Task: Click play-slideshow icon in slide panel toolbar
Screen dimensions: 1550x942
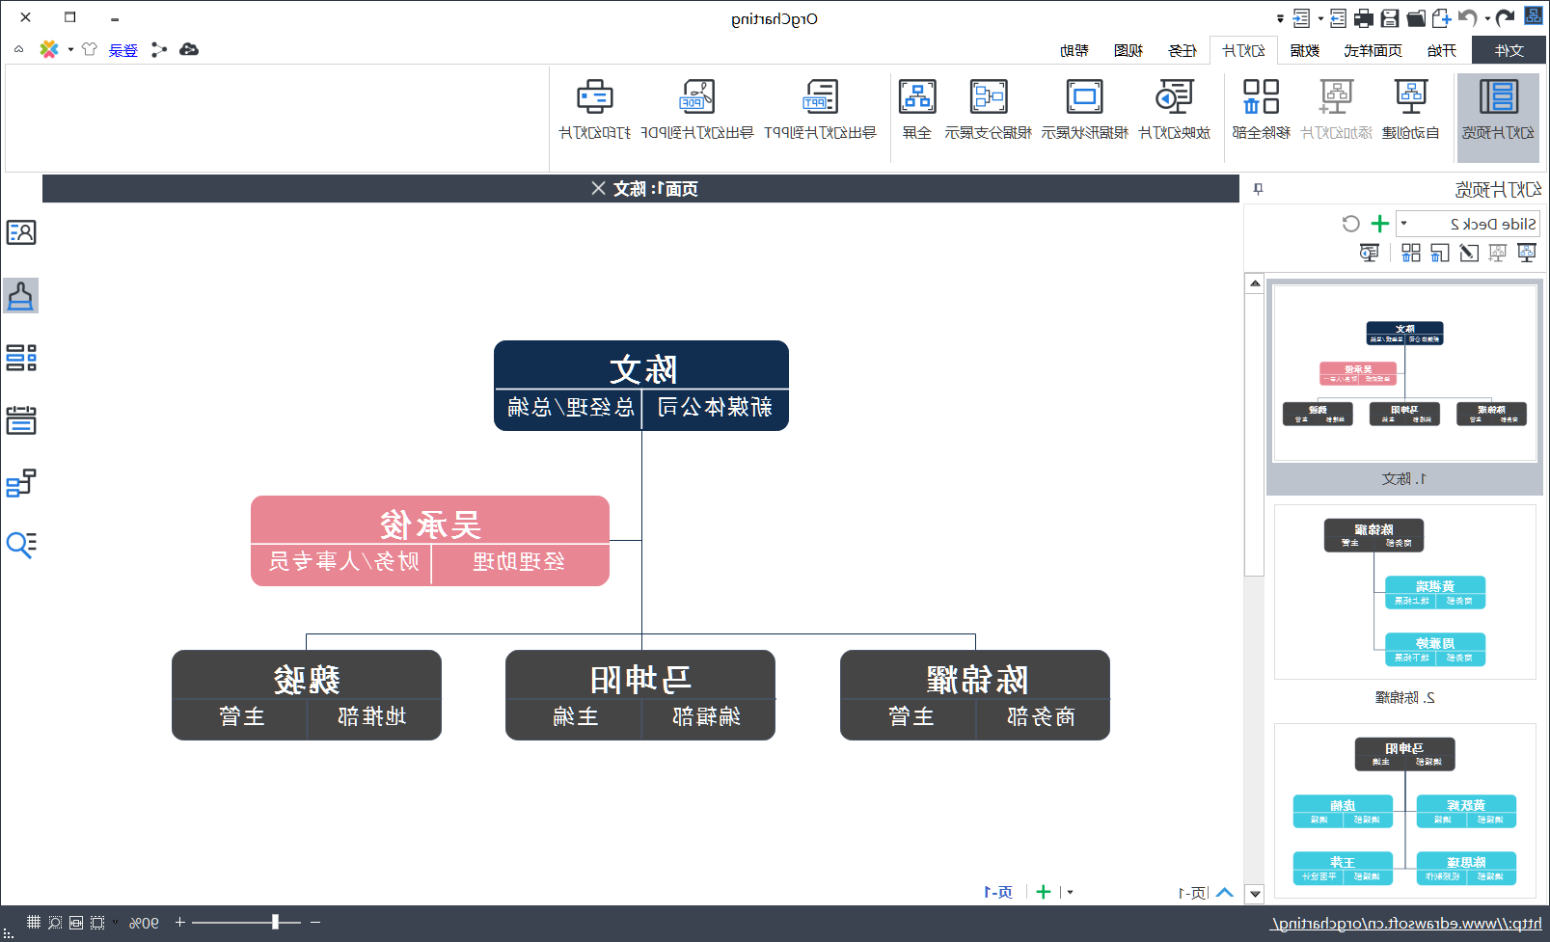Action: [1369, 253]
